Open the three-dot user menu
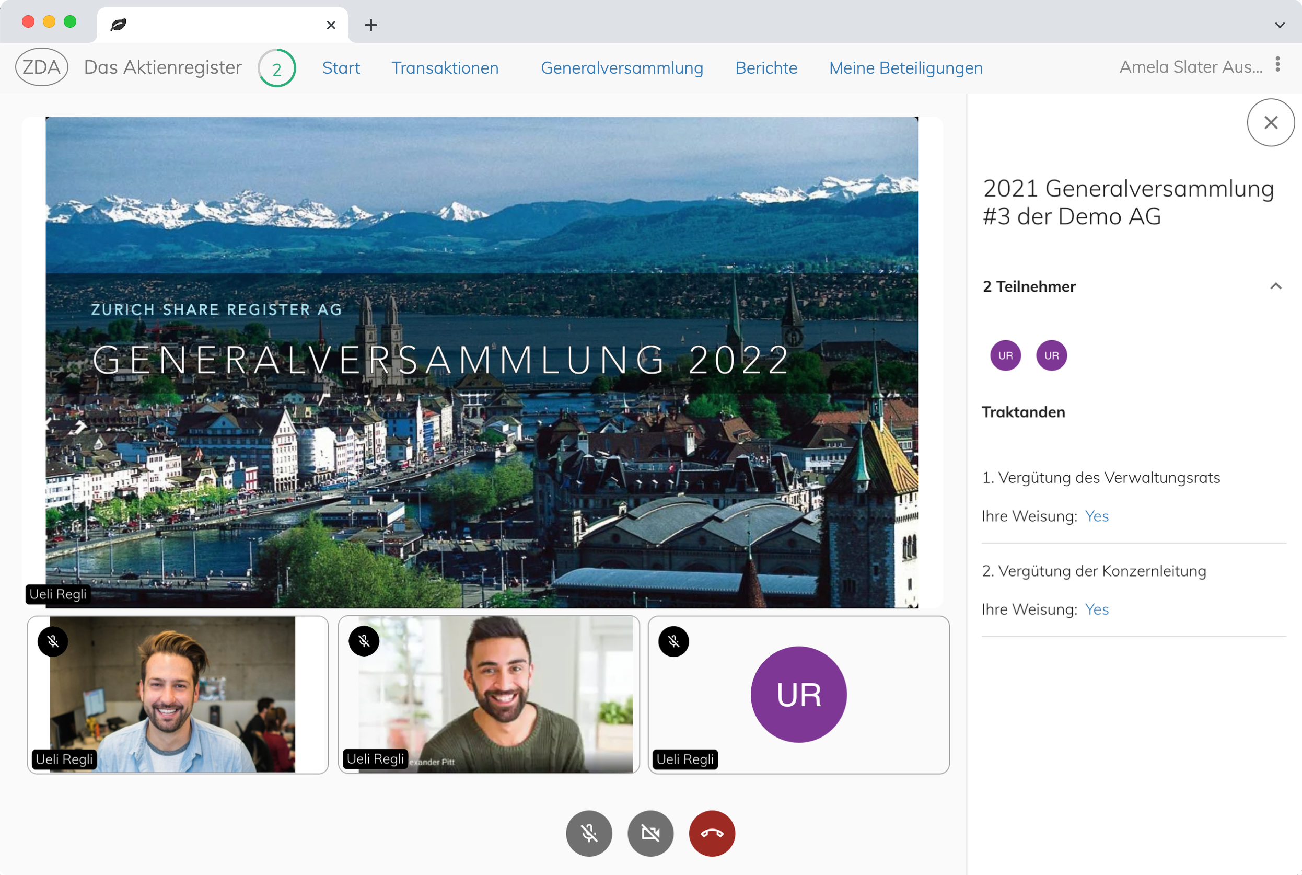The image size is (1302, 875). (1277, 65)
